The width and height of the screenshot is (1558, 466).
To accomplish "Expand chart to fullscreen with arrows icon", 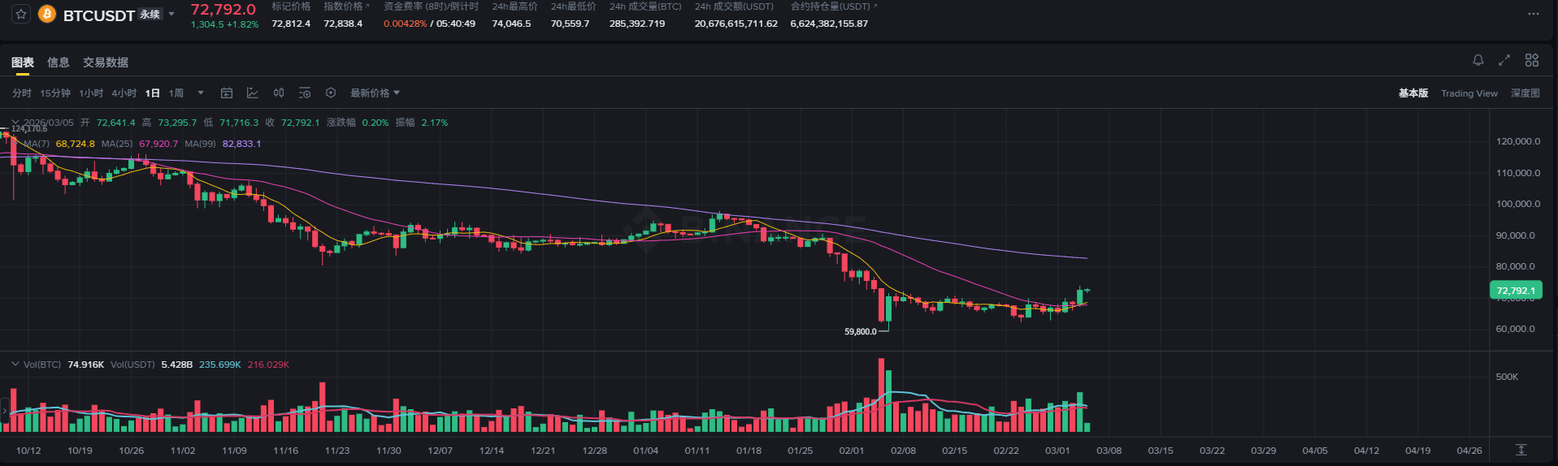I will pos(1504,60).
